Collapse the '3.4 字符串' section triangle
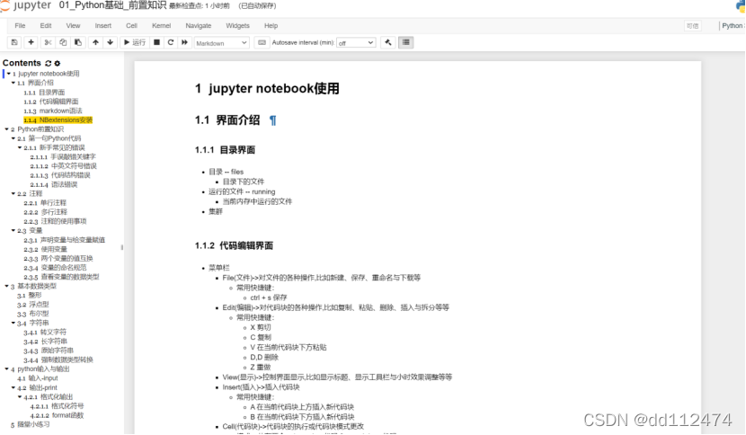The height and width of the screenshot is (435, 746). pos(13,323)
